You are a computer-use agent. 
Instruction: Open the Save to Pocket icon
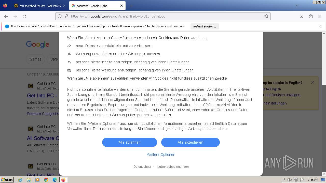[x=302, y=16]
